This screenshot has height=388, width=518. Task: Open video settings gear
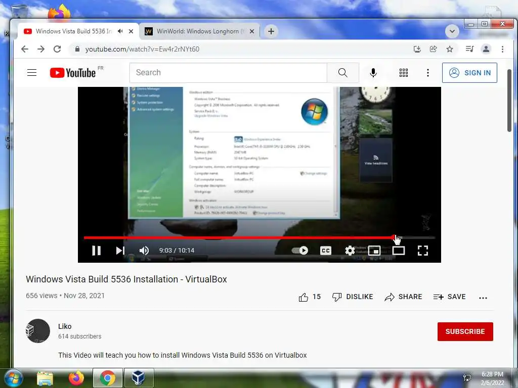point(350,251)
